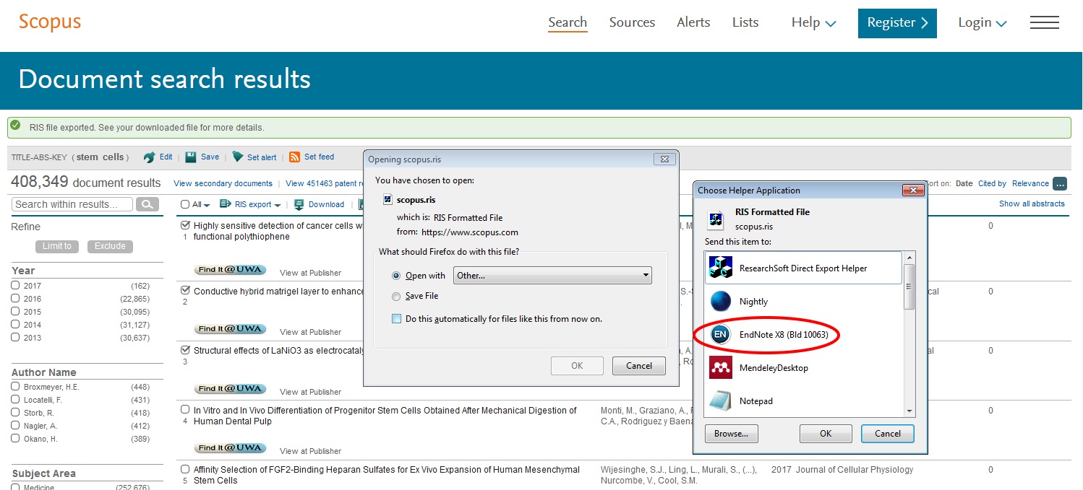1083x490 pixels.
Task: Click the helper application list scrollbar thumb
Action: coord(909,286)
